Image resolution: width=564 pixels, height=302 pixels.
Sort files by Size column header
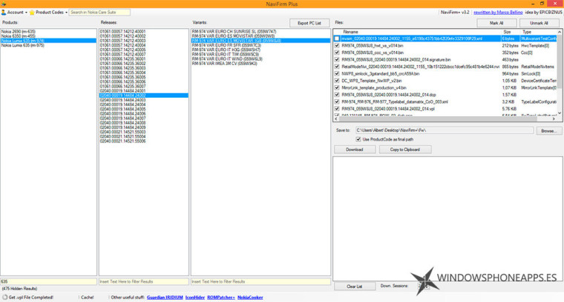click(511, 32)
